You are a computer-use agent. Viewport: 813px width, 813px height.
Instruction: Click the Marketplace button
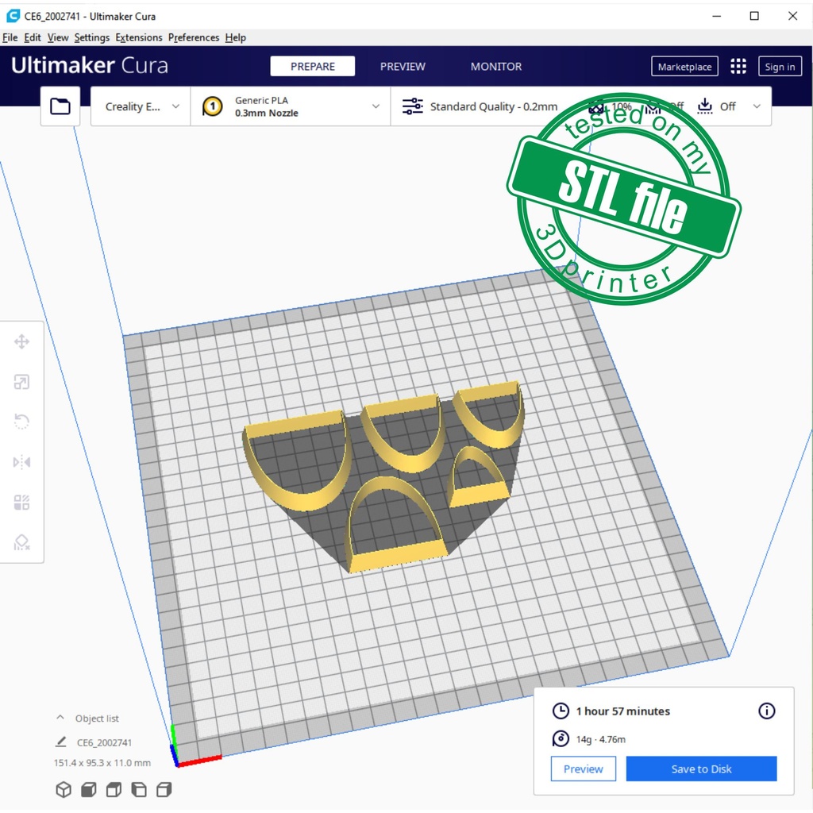(684, 67)
